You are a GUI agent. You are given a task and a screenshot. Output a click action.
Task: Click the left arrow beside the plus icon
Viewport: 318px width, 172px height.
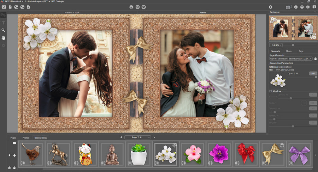(9, 155)
